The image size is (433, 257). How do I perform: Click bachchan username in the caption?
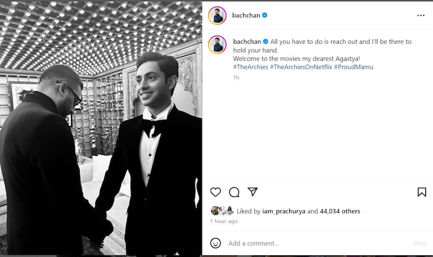(x=247, y=42)
